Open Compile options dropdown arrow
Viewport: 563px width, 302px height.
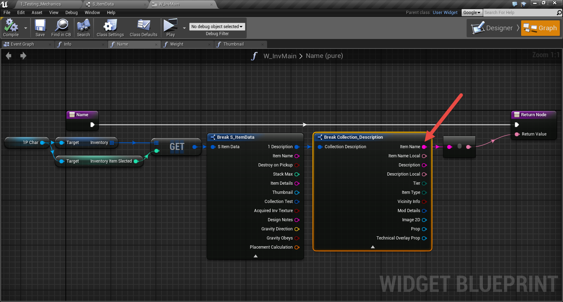26,28
